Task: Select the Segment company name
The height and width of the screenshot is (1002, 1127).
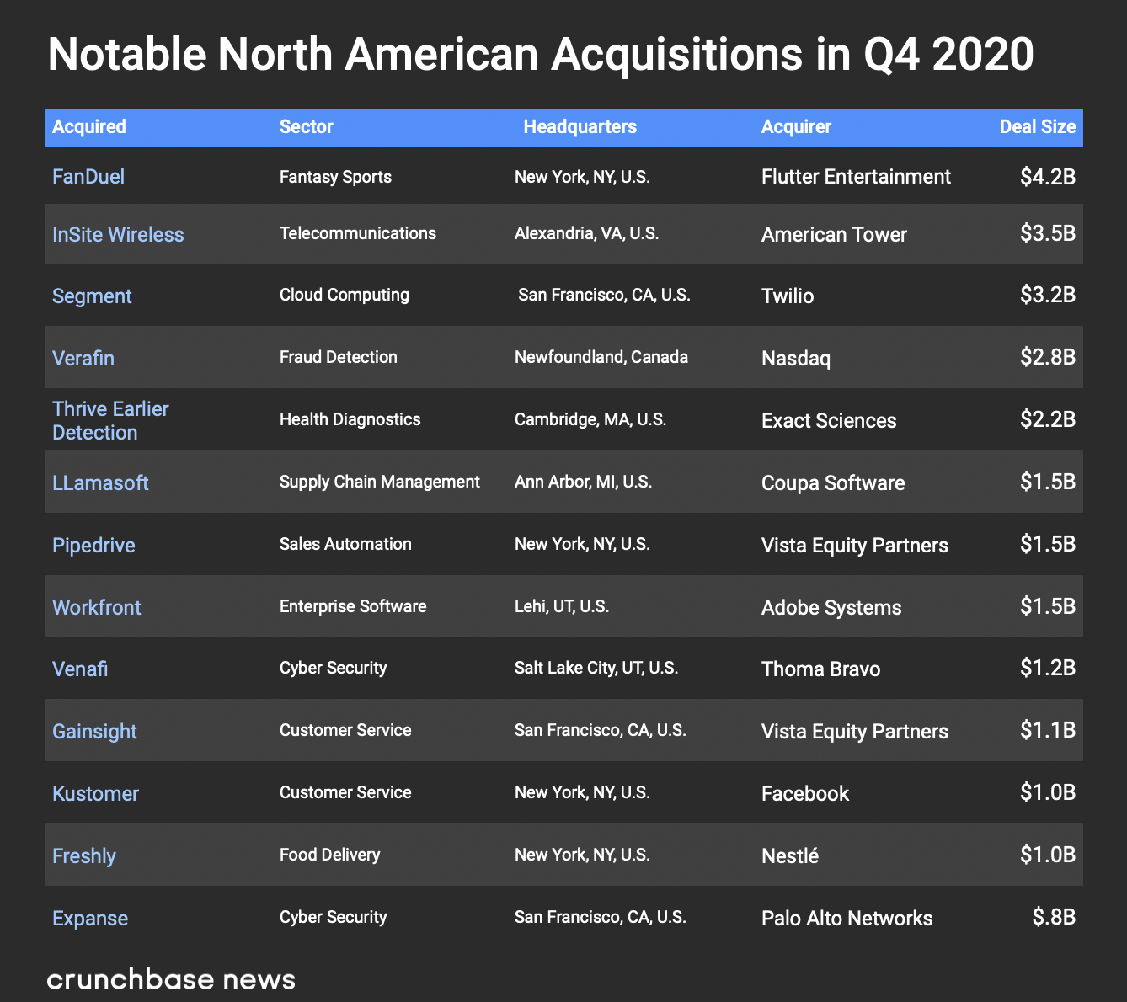Action: [92, 296]
